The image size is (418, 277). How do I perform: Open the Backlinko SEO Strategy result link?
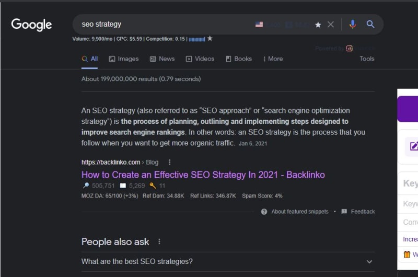point(203,175)
